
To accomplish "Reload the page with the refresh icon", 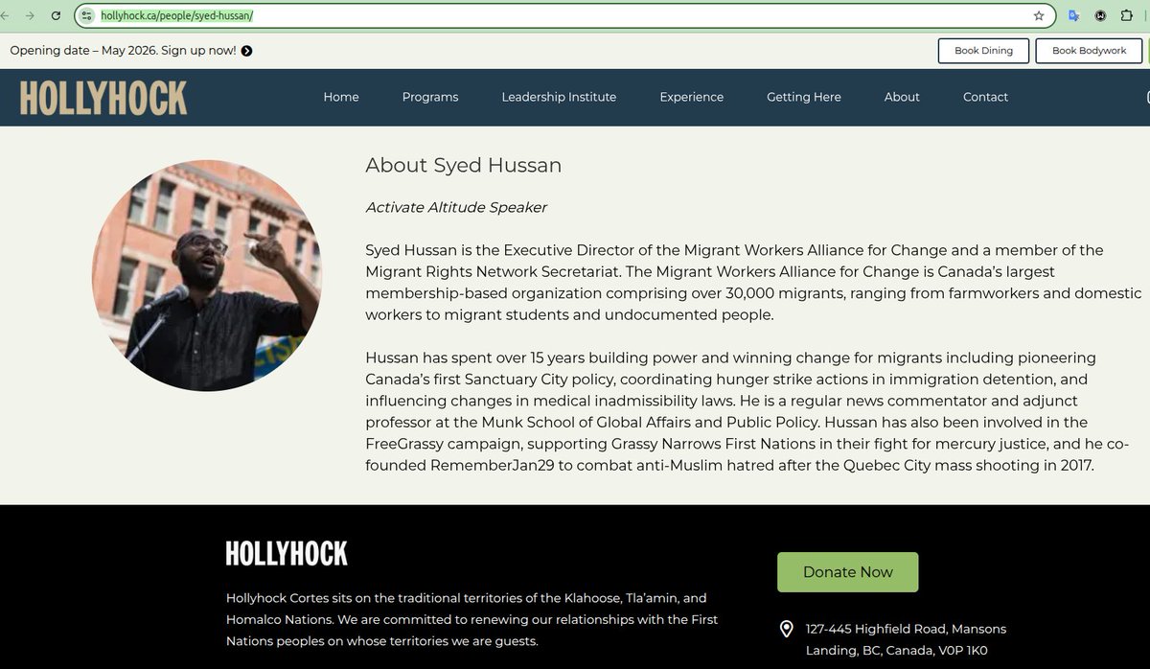I will click(x=57, y=16).
